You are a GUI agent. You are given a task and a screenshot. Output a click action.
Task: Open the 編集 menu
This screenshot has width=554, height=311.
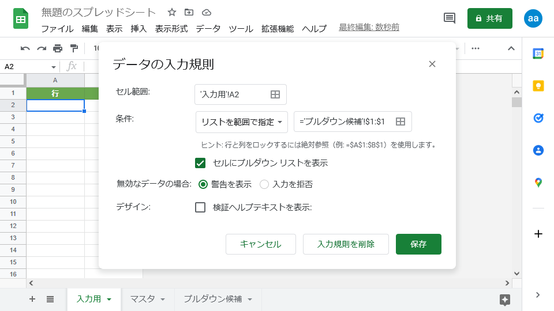[90, 29]
